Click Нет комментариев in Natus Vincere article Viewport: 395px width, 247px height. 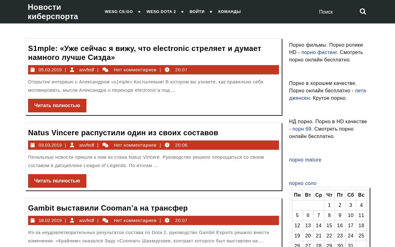coord(135,145)
